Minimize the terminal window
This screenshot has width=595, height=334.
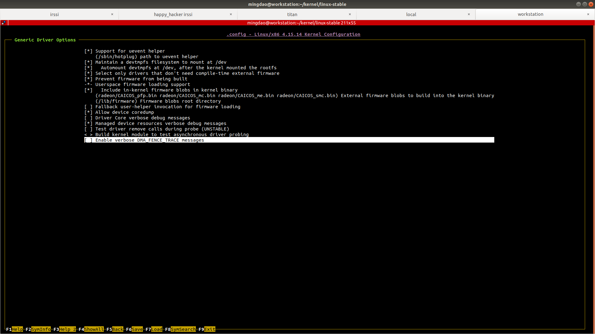coord(578,4)
